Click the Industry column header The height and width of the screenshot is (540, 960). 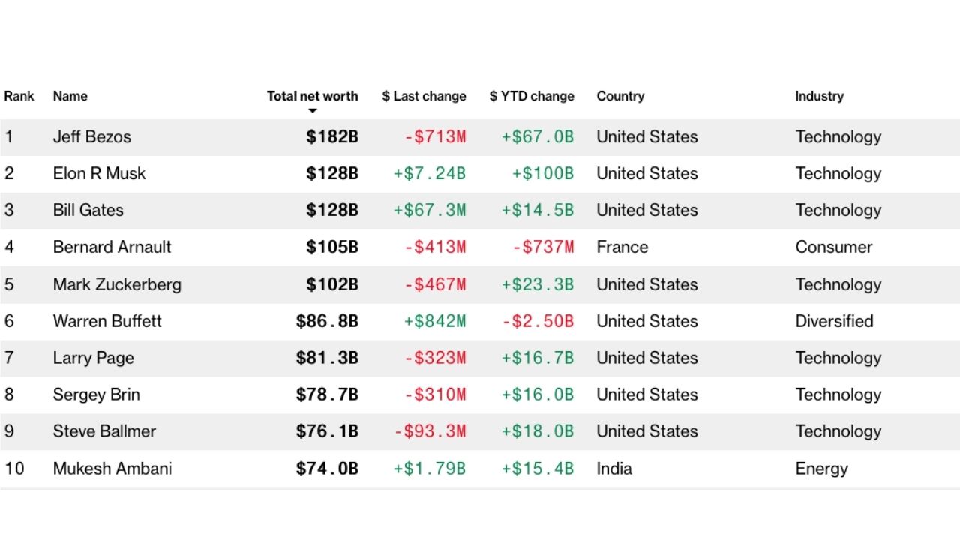click(x=819, y=96)
